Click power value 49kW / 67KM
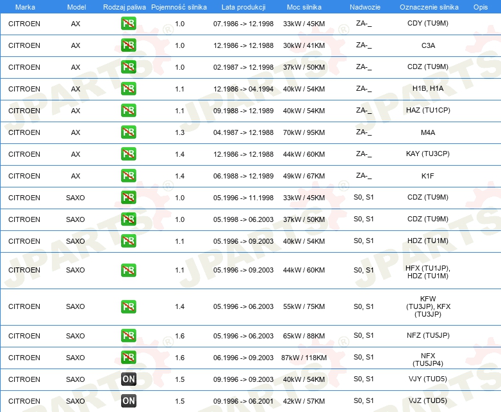This screenshot has width=501, height=412. coord(304,176)
